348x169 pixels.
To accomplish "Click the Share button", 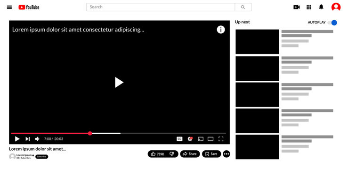I will tap(190, 154).
